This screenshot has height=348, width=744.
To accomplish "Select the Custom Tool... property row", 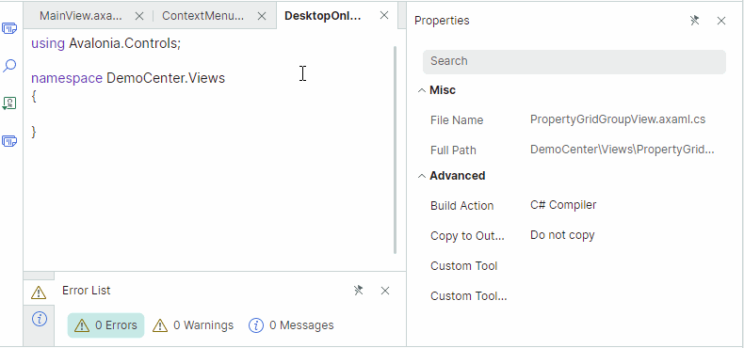I will (469, 296).
